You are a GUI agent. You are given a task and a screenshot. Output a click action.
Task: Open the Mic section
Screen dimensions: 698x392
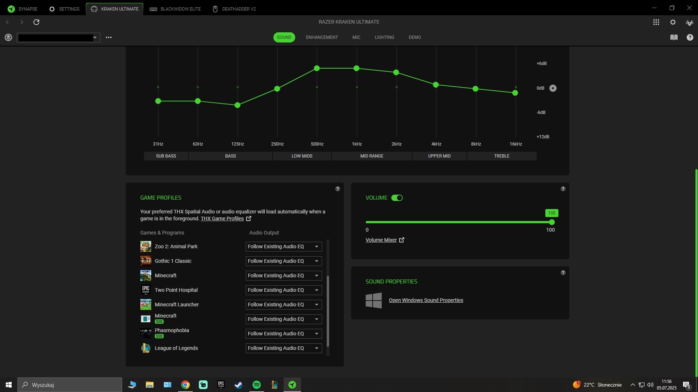pos(356,37)
